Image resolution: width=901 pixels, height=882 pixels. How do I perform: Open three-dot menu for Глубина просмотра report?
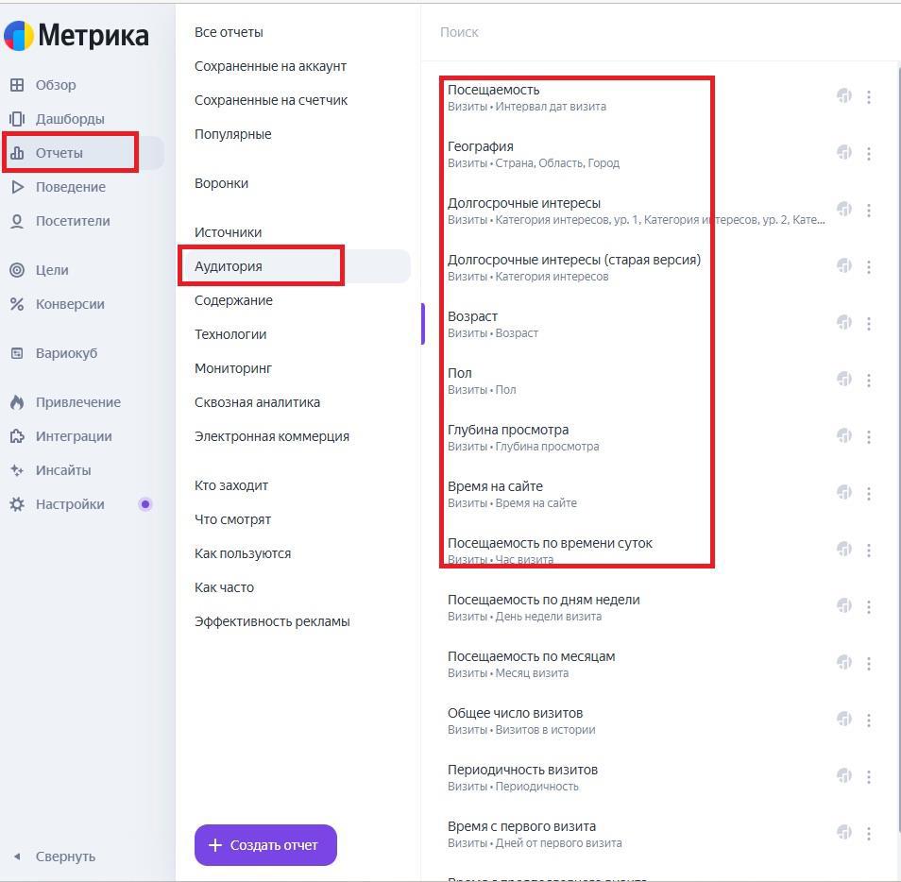[x=869, y=436]
